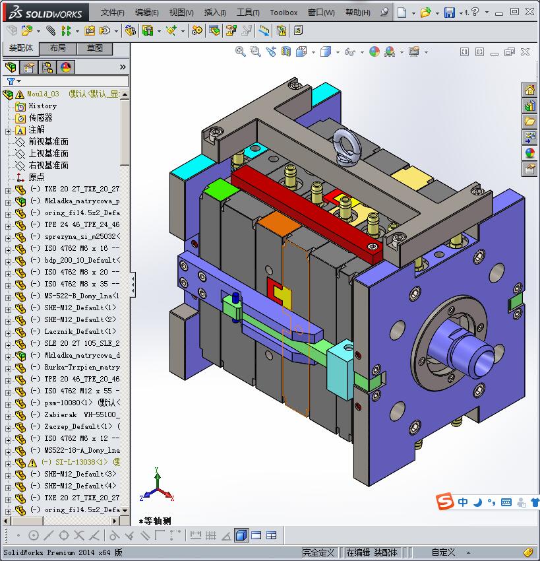
Task: Open Edit Appearance color ball in view toolbar
Action: point(374,51)
